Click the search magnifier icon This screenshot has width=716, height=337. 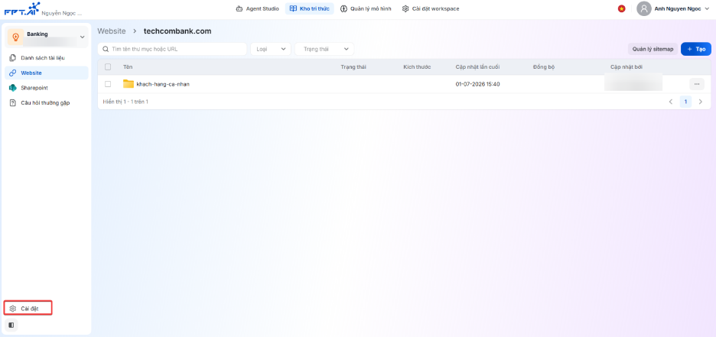coord(106,49)
